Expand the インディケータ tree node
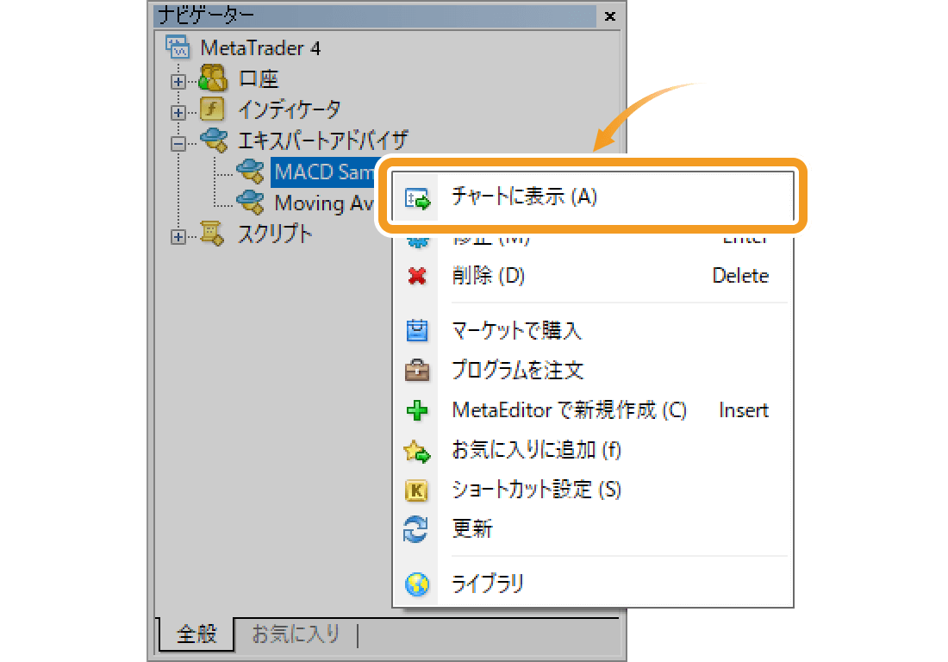This screenshot has width=948, height=662. 178,113
